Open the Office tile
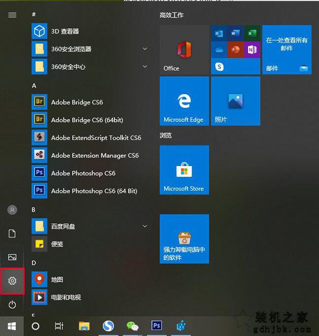This screenshot has width=319, height=336. click(184, 50)
